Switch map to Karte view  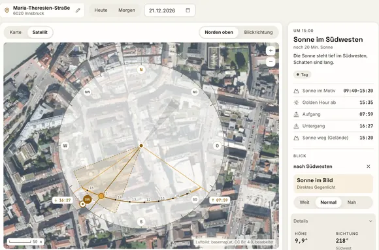[x=16, y=32]
